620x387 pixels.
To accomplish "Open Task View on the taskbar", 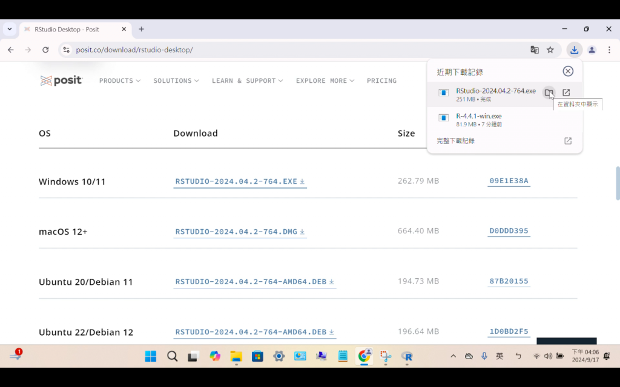I will point(193,357).
